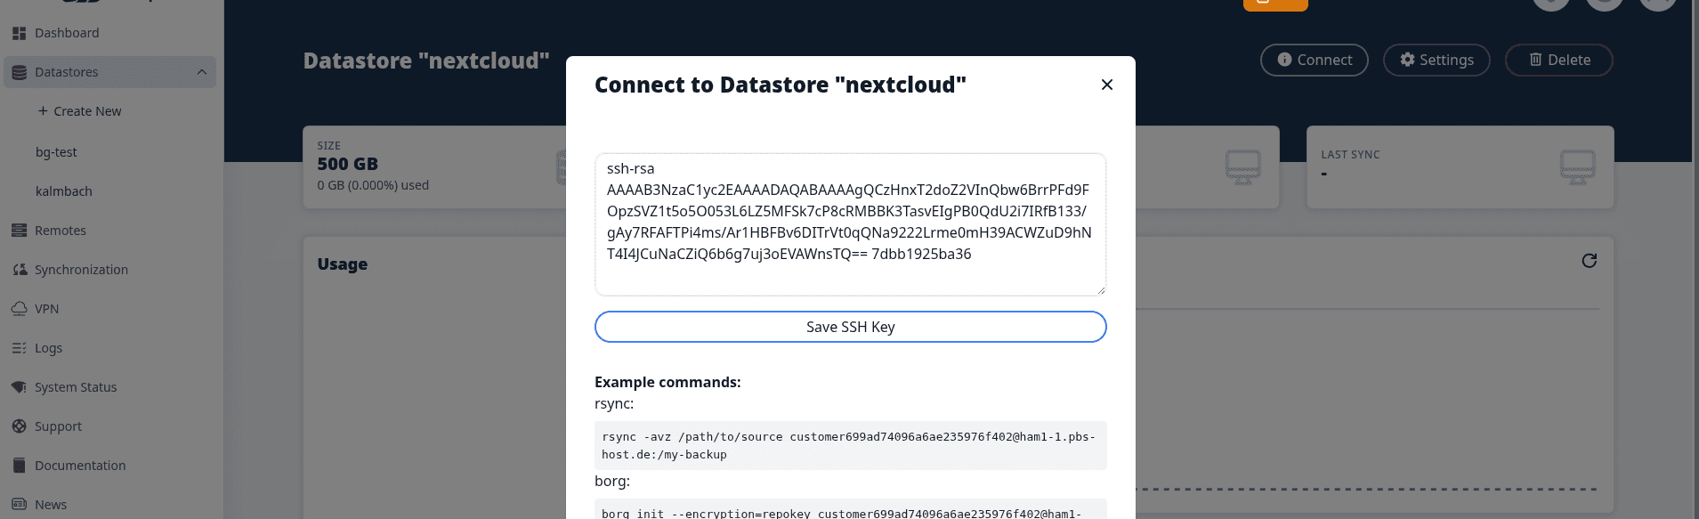This screenshot has height=519, width=1699.
Task: Click the Remotes sidebar icon
Action: coord(19,231)
